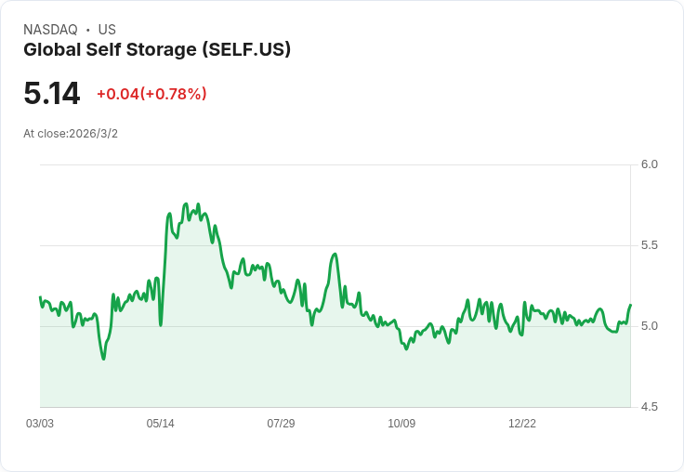Image resolution: width=684 pixels, height=472 pixels.
Task: Select the 5.5 y-axis label
Action: coord(650,245)
